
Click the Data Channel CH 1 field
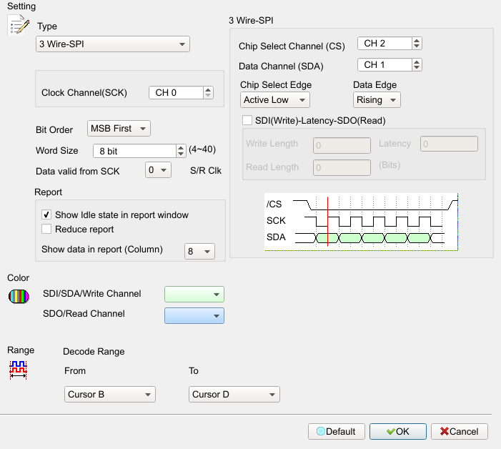[x=385, y=65]
